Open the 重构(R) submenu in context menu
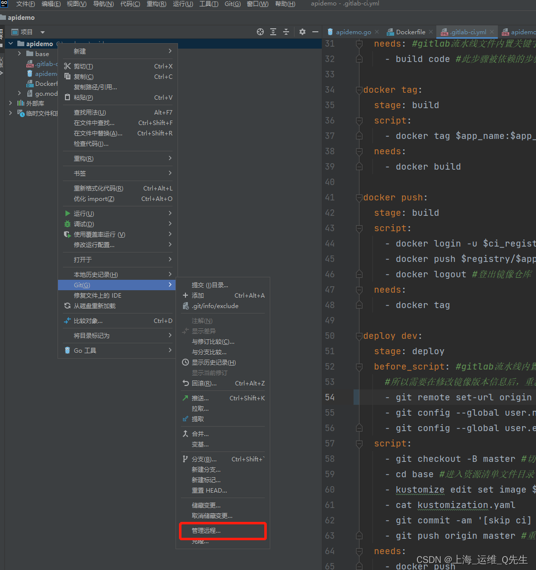This screenshot has width=536, height=570. [x=118, y=158]
